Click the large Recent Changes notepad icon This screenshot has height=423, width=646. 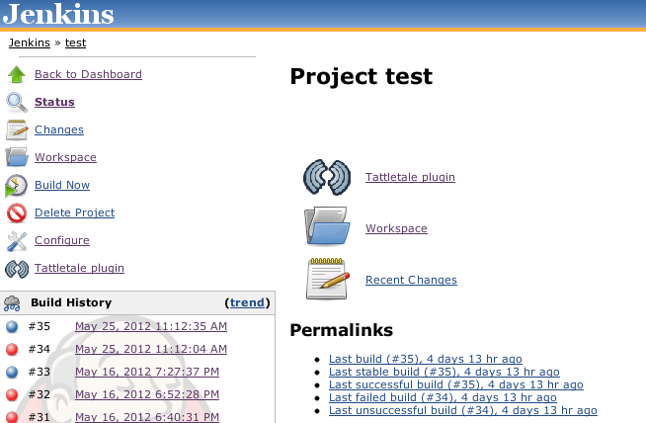click(x=328, y=279)
